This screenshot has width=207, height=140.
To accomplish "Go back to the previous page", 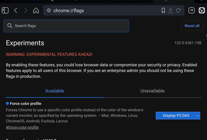I will click(16, 10).
